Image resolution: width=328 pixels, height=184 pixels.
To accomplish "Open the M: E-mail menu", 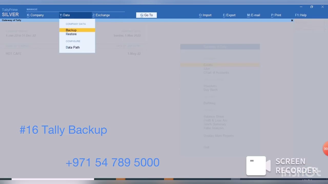I will 253,15.
